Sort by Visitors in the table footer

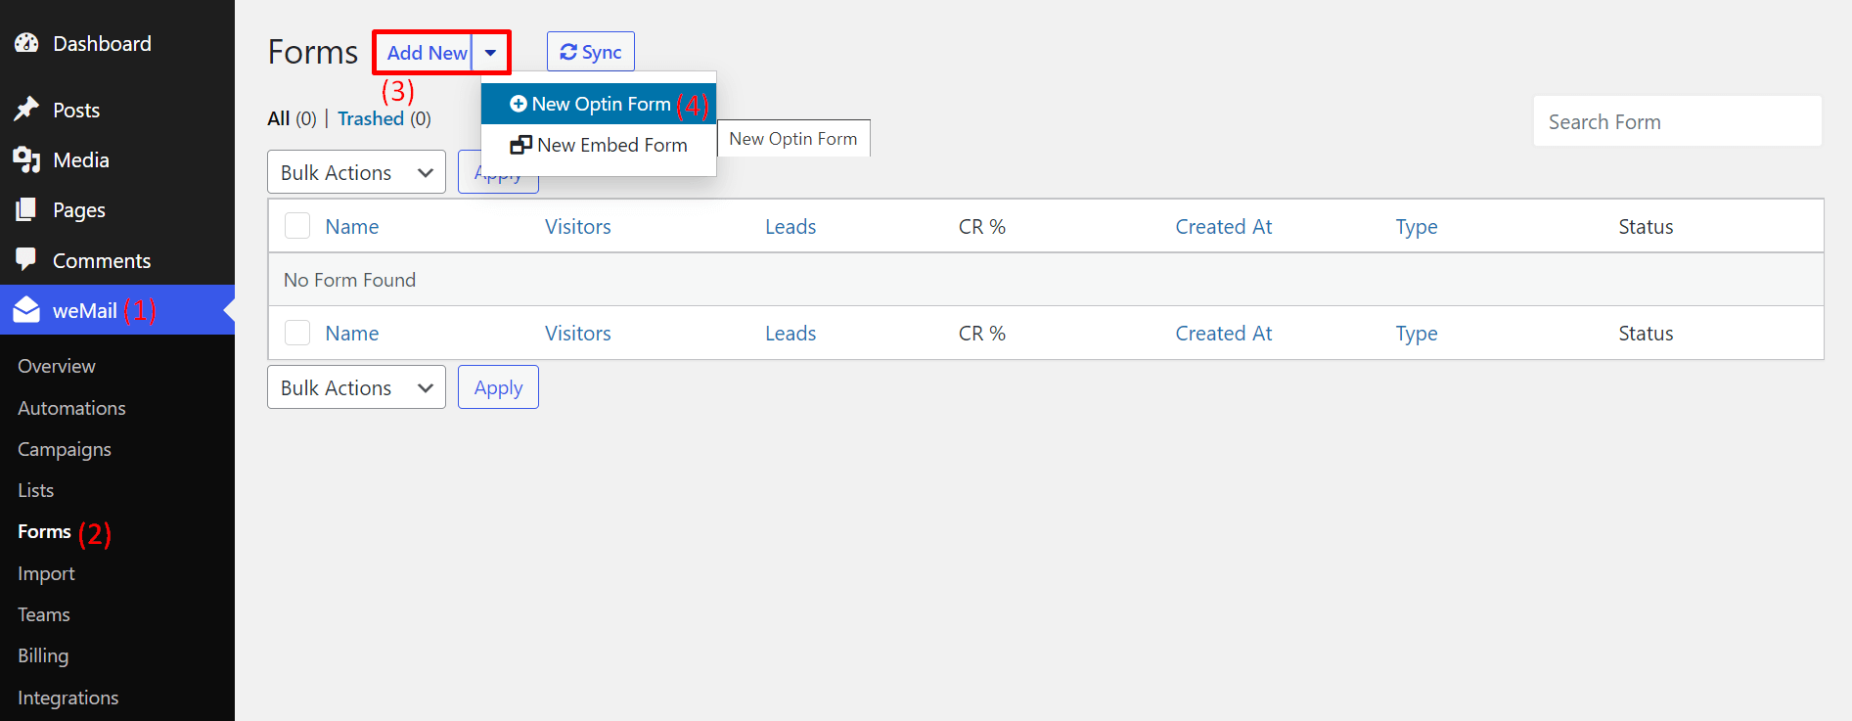578,333
